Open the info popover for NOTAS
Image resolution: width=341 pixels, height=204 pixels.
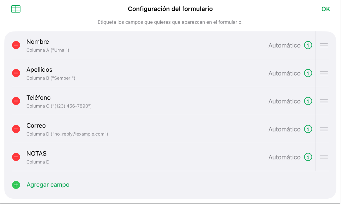coord(308,157)
